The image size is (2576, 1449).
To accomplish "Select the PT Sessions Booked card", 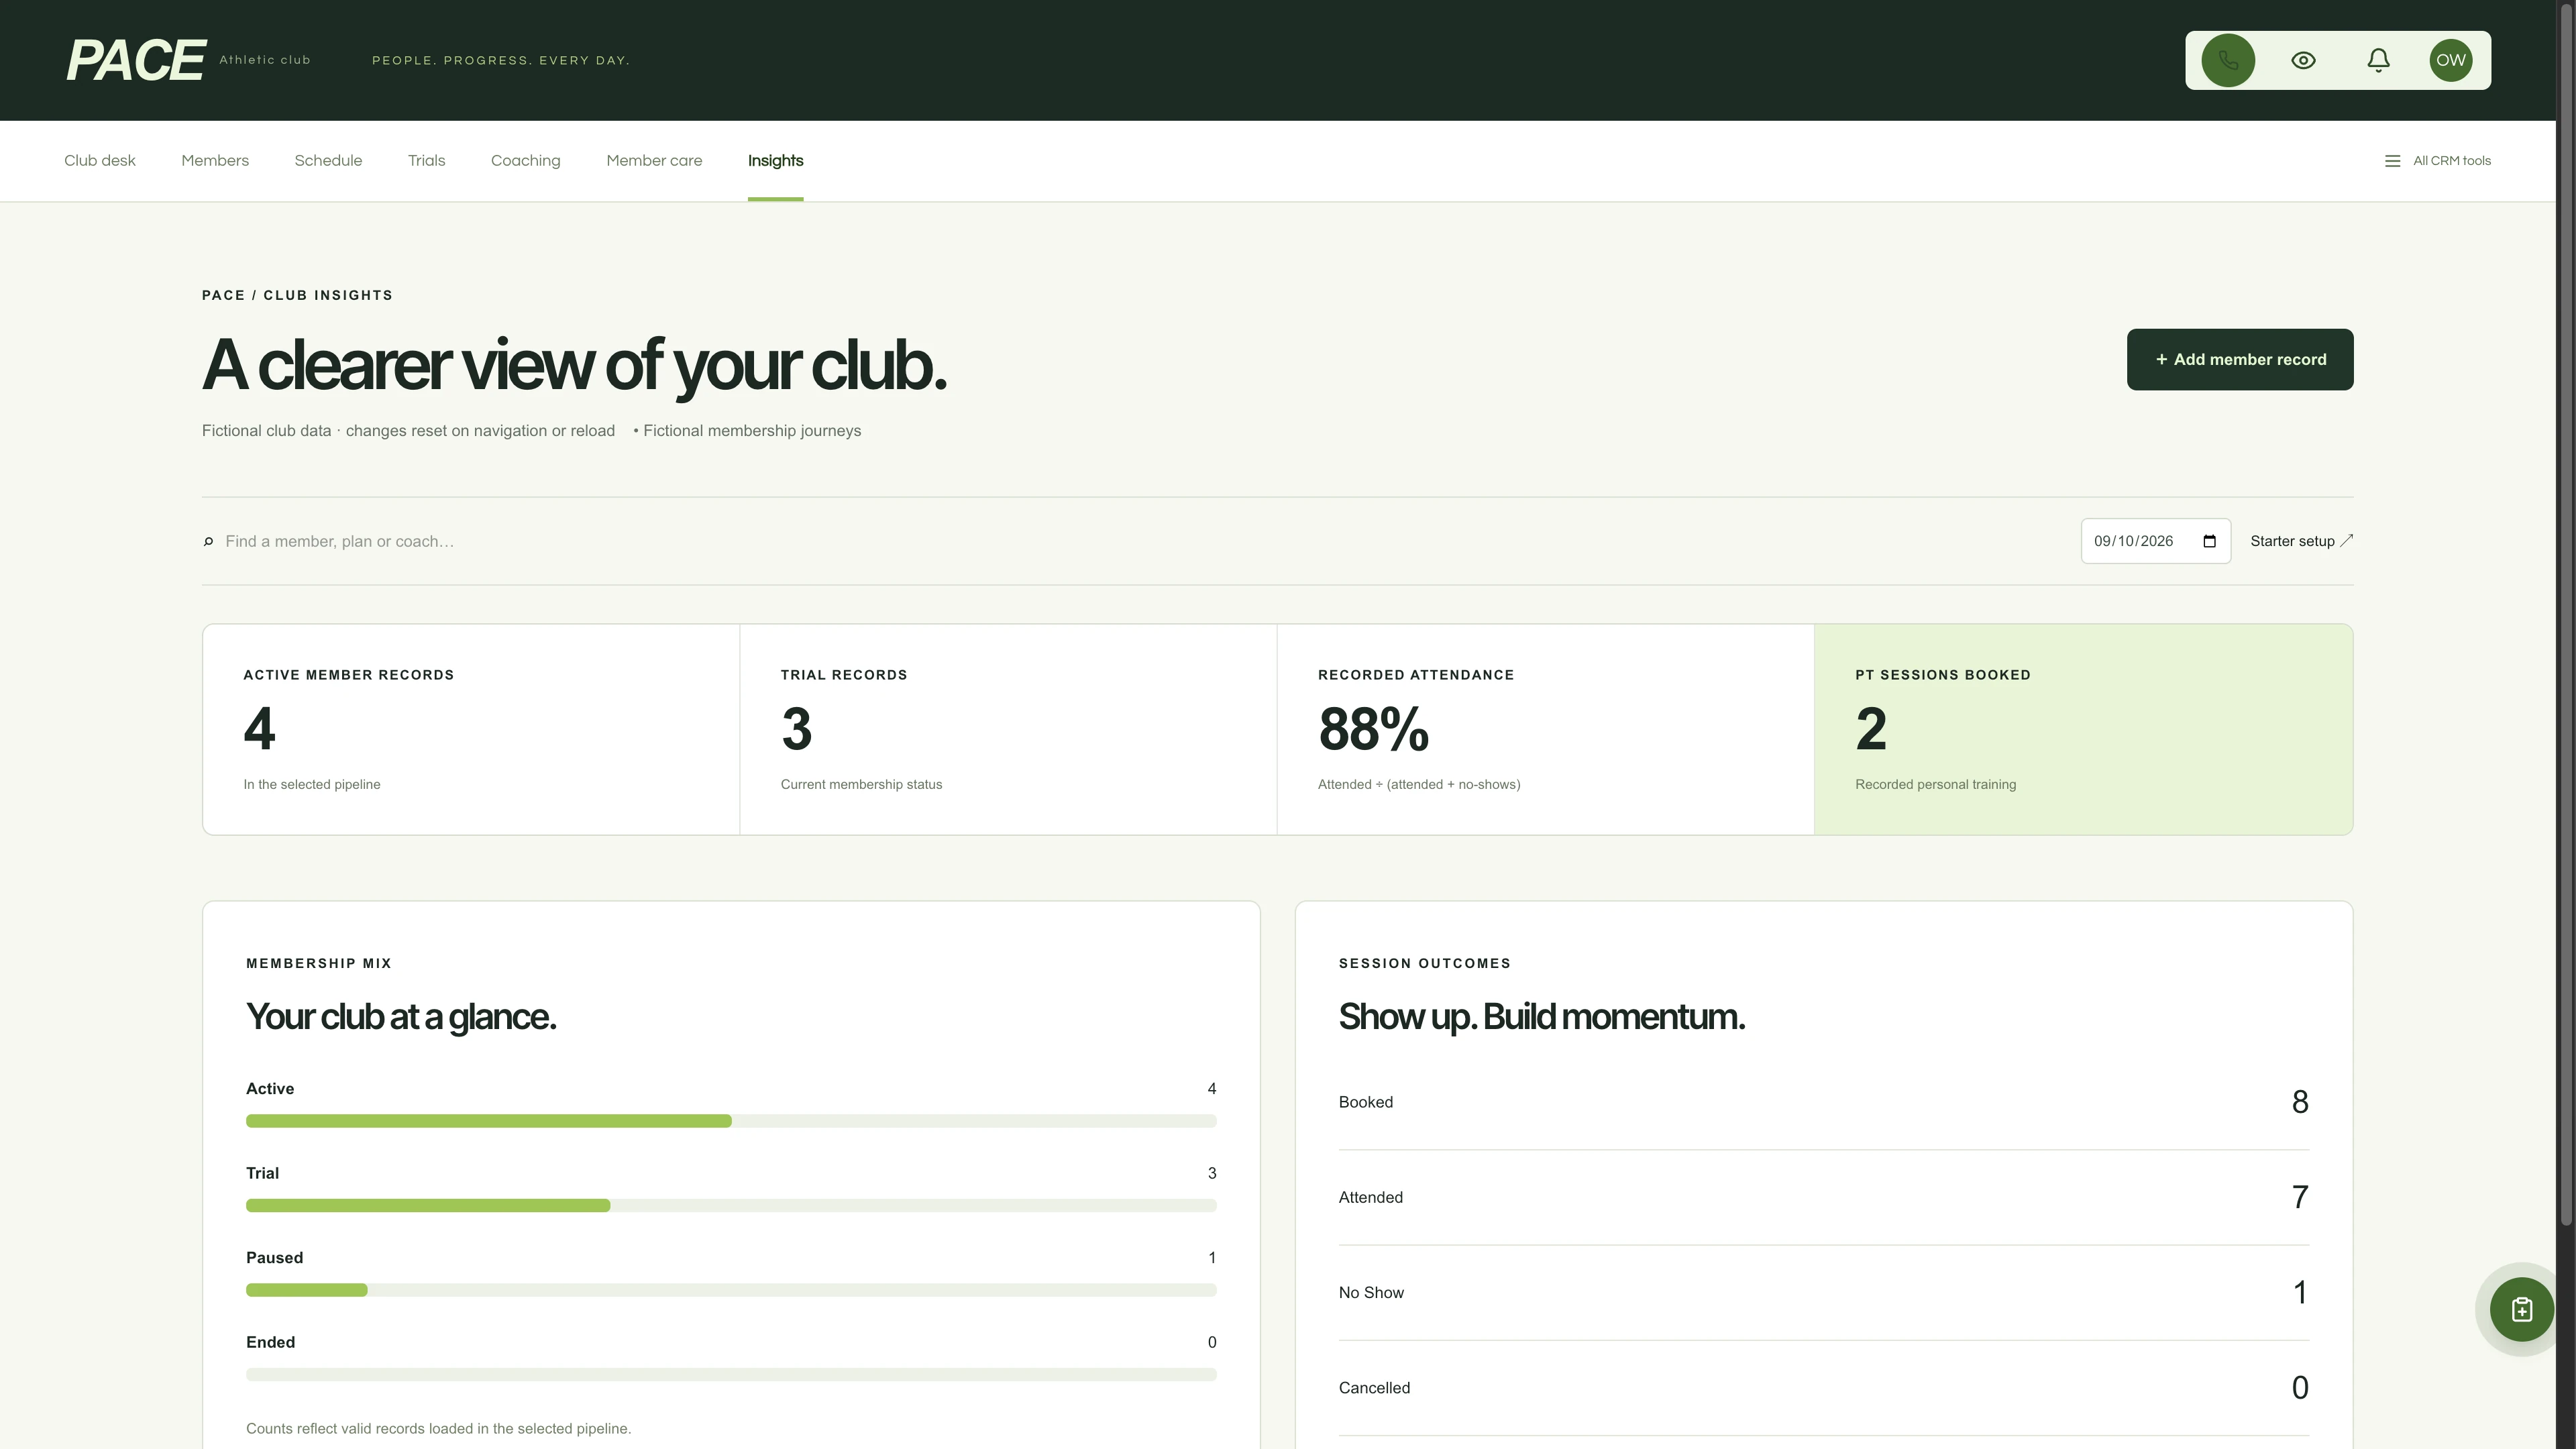I will pos(2083,729).
